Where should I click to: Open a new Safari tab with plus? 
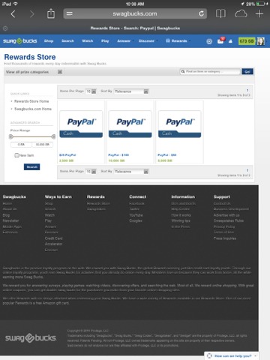(259, 13)
